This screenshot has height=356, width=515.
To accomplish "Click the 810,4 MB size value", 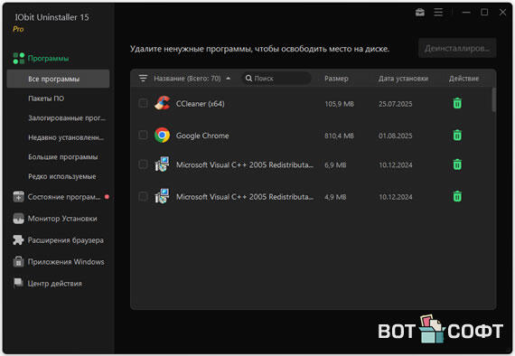I will (x=340, y=136).
